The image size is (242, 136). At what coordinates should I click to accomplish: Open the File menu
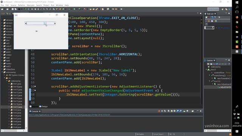[2, 5]
